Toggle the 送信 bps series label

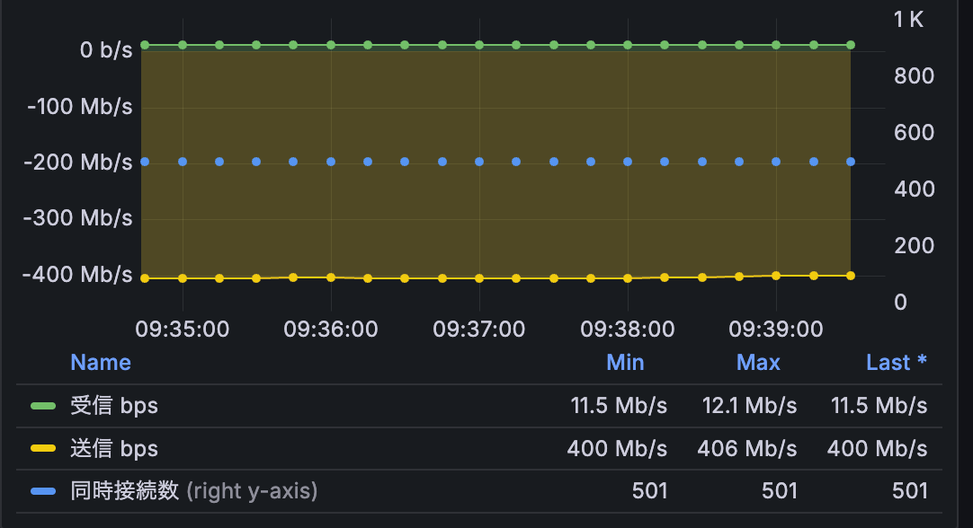[x=114, y=448]
